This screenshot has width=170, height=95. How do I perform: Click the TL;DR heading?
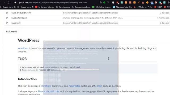tap(22, 59)
